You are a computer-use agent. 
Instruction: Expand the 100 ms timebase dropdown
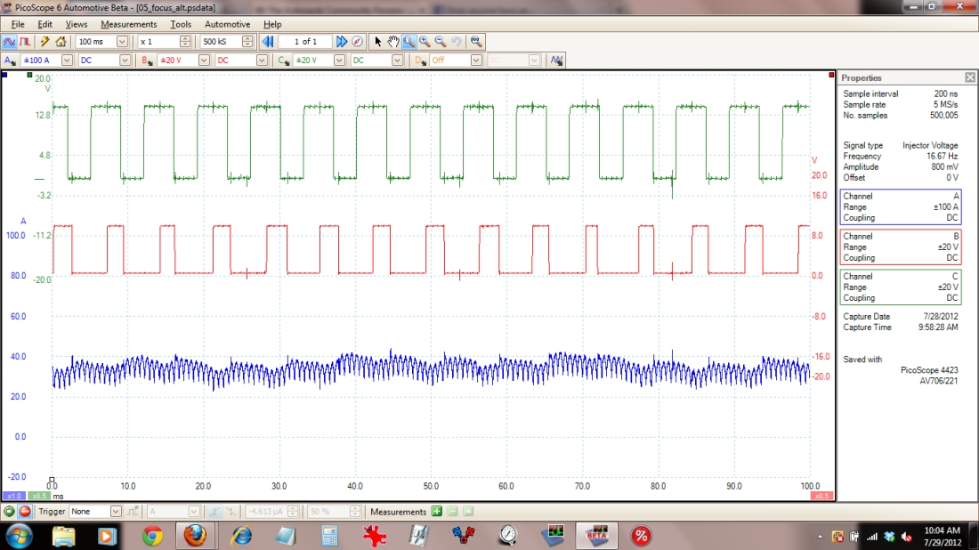click(123, 42)
